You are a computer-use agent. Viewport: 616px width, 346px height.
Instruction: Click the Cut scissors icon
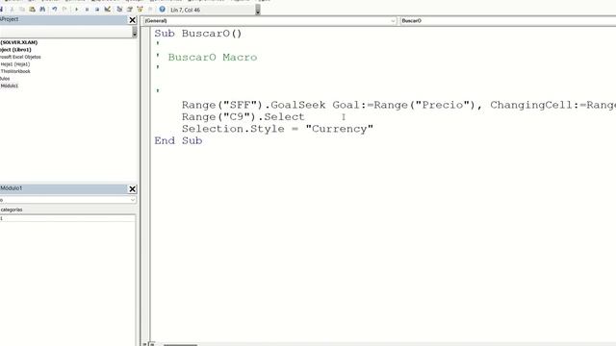pyautogui.click(x=12, y=10)
